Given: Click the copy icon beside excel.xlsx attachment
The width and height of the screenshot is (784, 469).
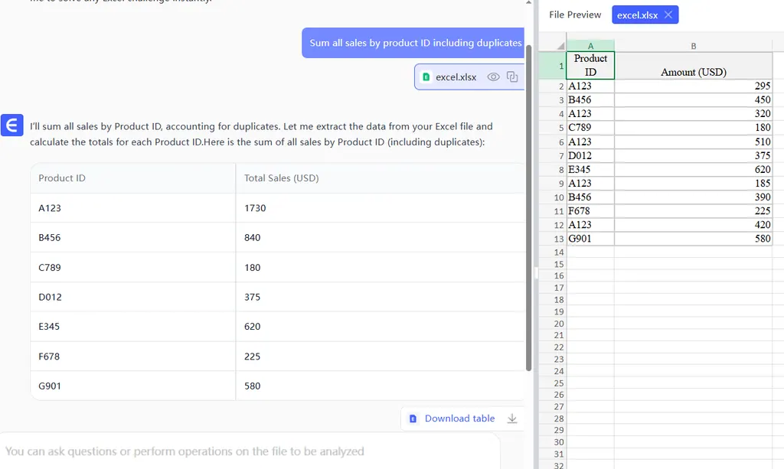Looking at the screenshot, I should coord(512,77).
